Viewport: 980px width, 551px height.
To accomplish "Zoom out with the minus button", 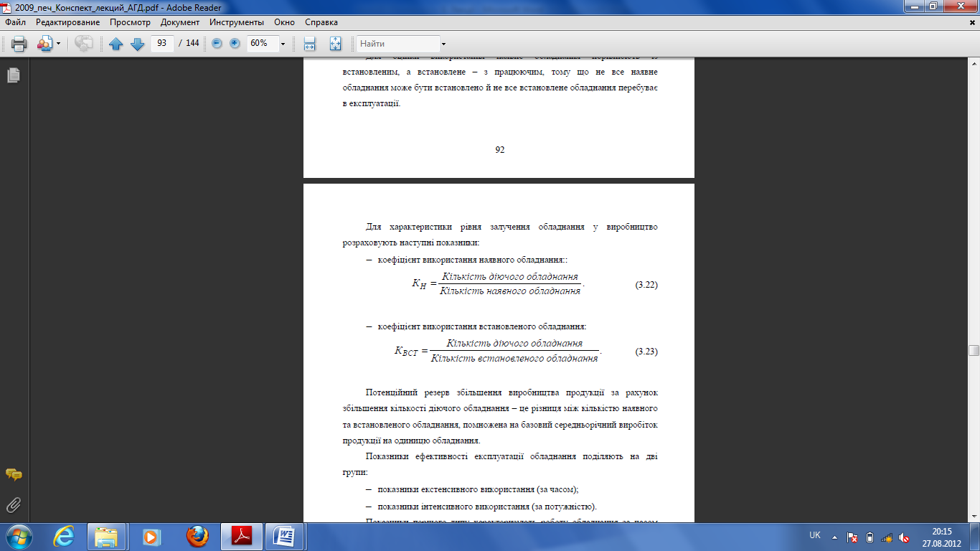I will [217, 44].
